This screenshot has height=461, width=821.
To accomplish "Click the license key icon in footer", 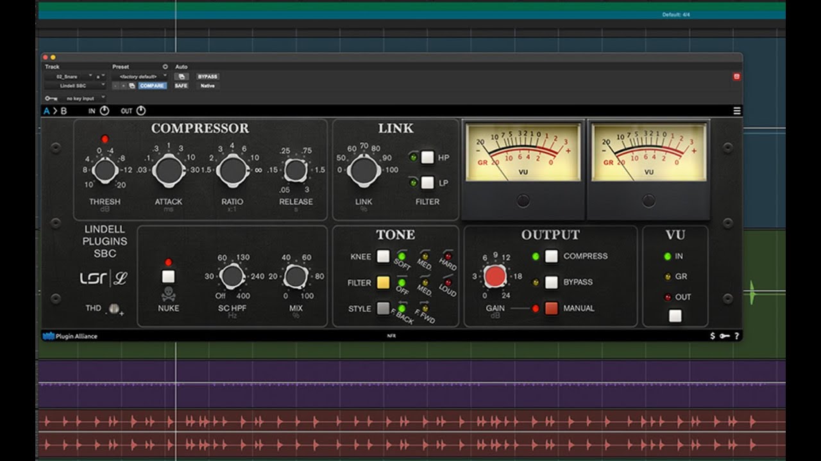I will click(725, 336).
